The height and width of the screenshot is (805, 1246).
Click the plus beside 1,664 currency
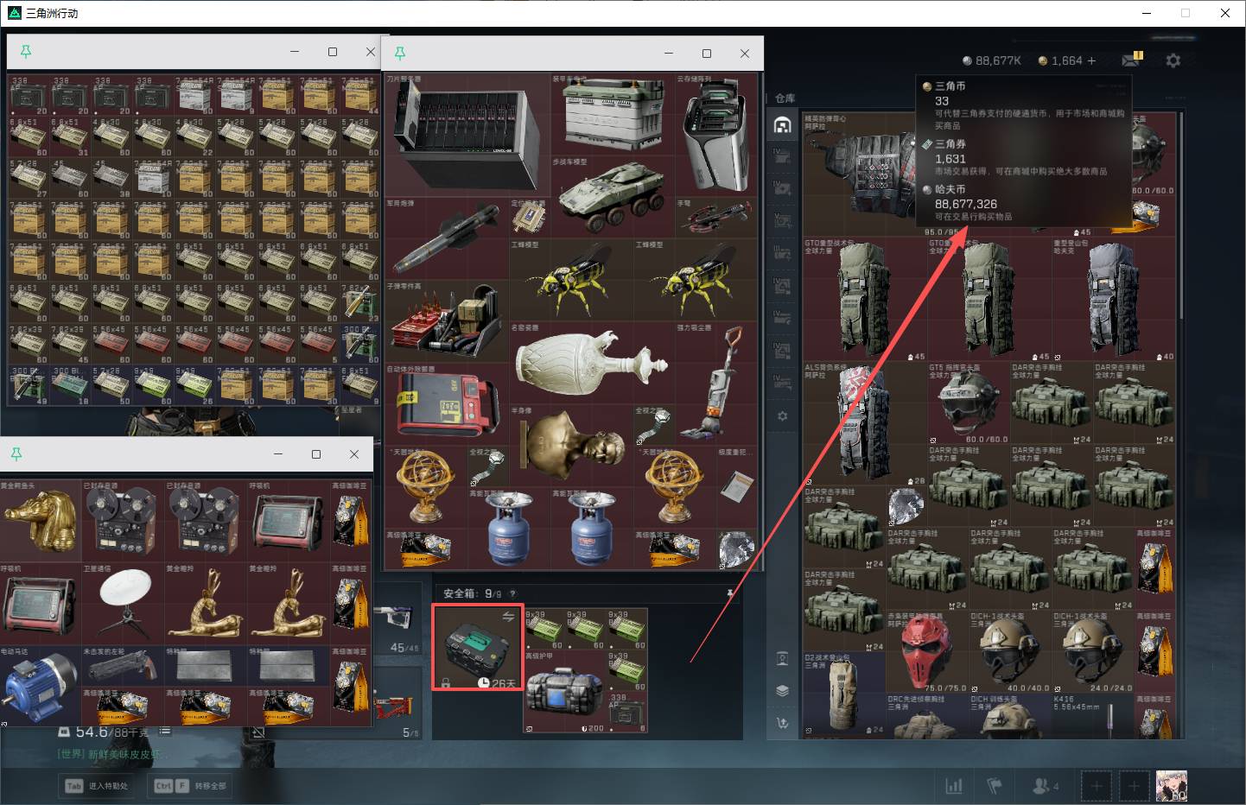pos(1091,60)
